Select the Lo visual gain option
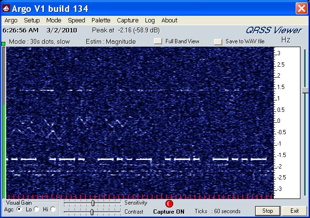The height and width of the screenshot is (218, 310). (x=36, y=209)
